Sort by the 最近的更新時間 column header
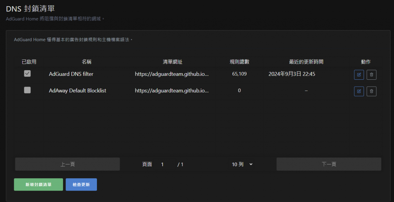The height and width of the screenshot is (202, 394). [306, 62]
